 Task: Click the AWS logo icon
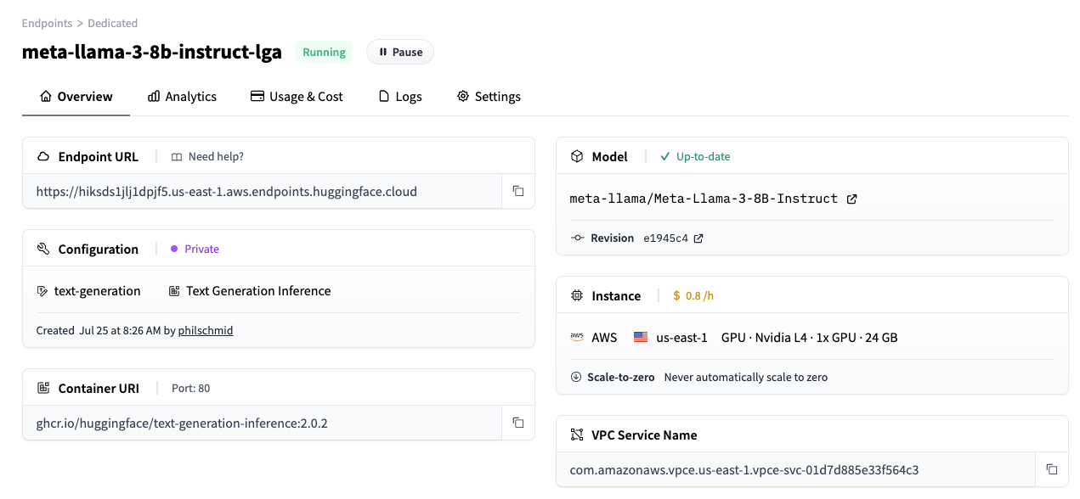coord(577,338)
